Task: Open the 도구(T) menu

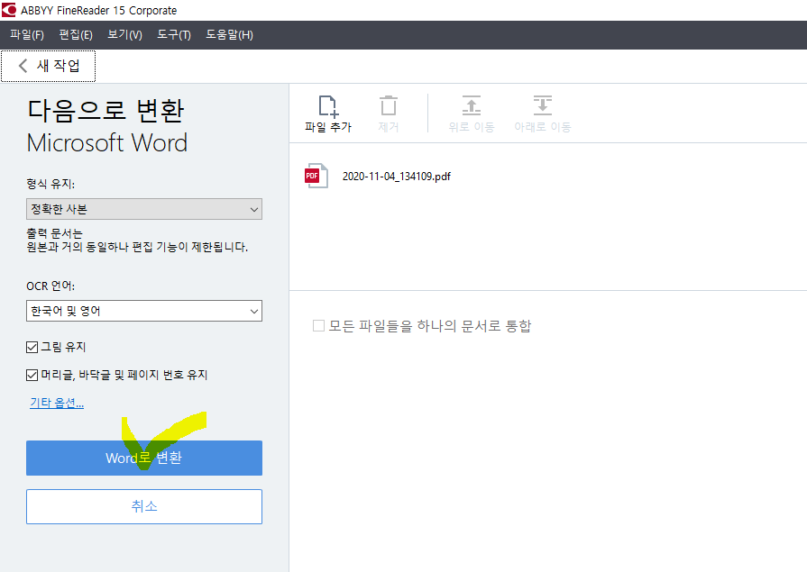Action: coord(174,35)
